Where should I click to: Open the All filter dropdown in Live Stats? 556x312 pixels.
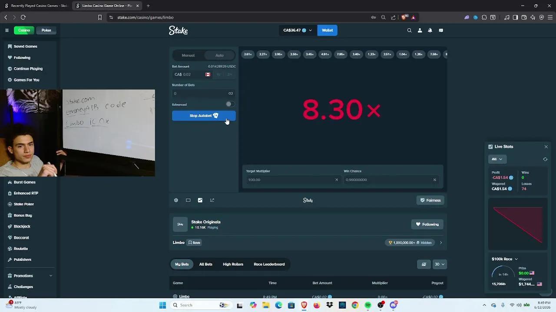pyautogui.click(x=496, y=159)
